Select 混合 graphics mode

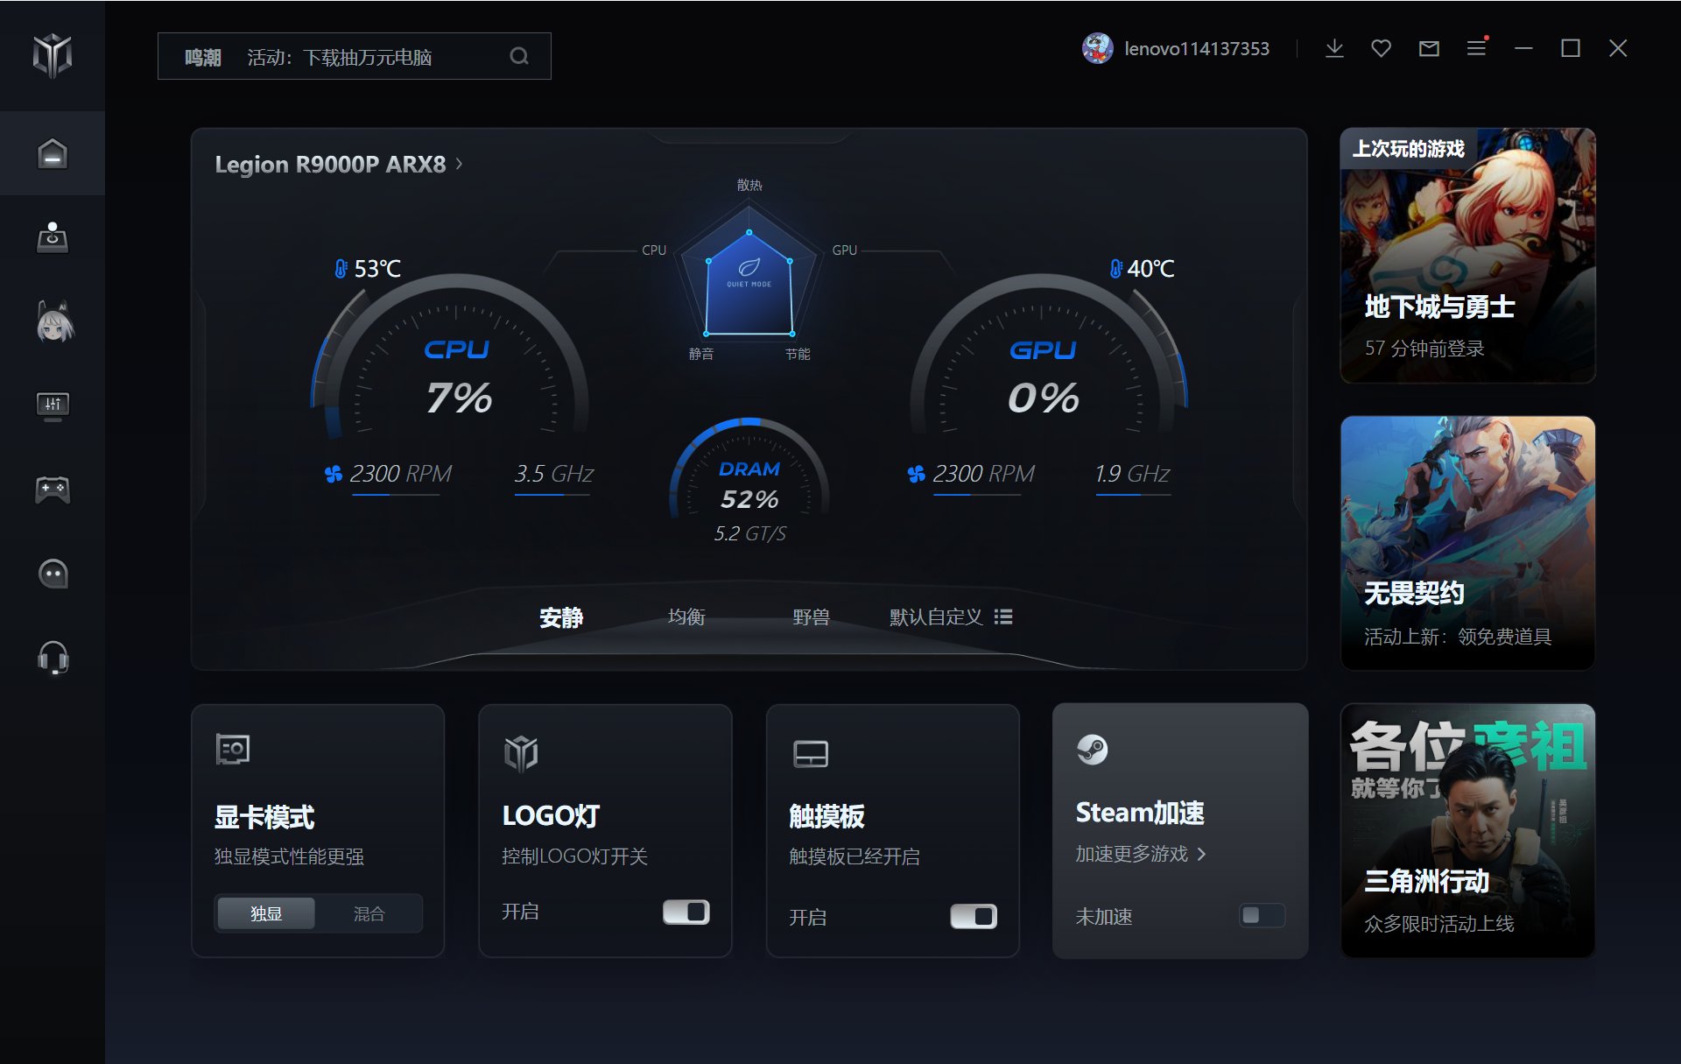(369, 913)
